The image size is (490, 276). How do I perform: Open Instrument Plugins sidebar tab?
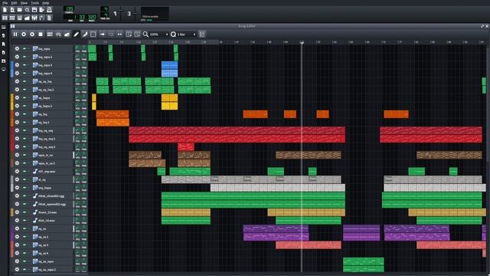(3, 28)
